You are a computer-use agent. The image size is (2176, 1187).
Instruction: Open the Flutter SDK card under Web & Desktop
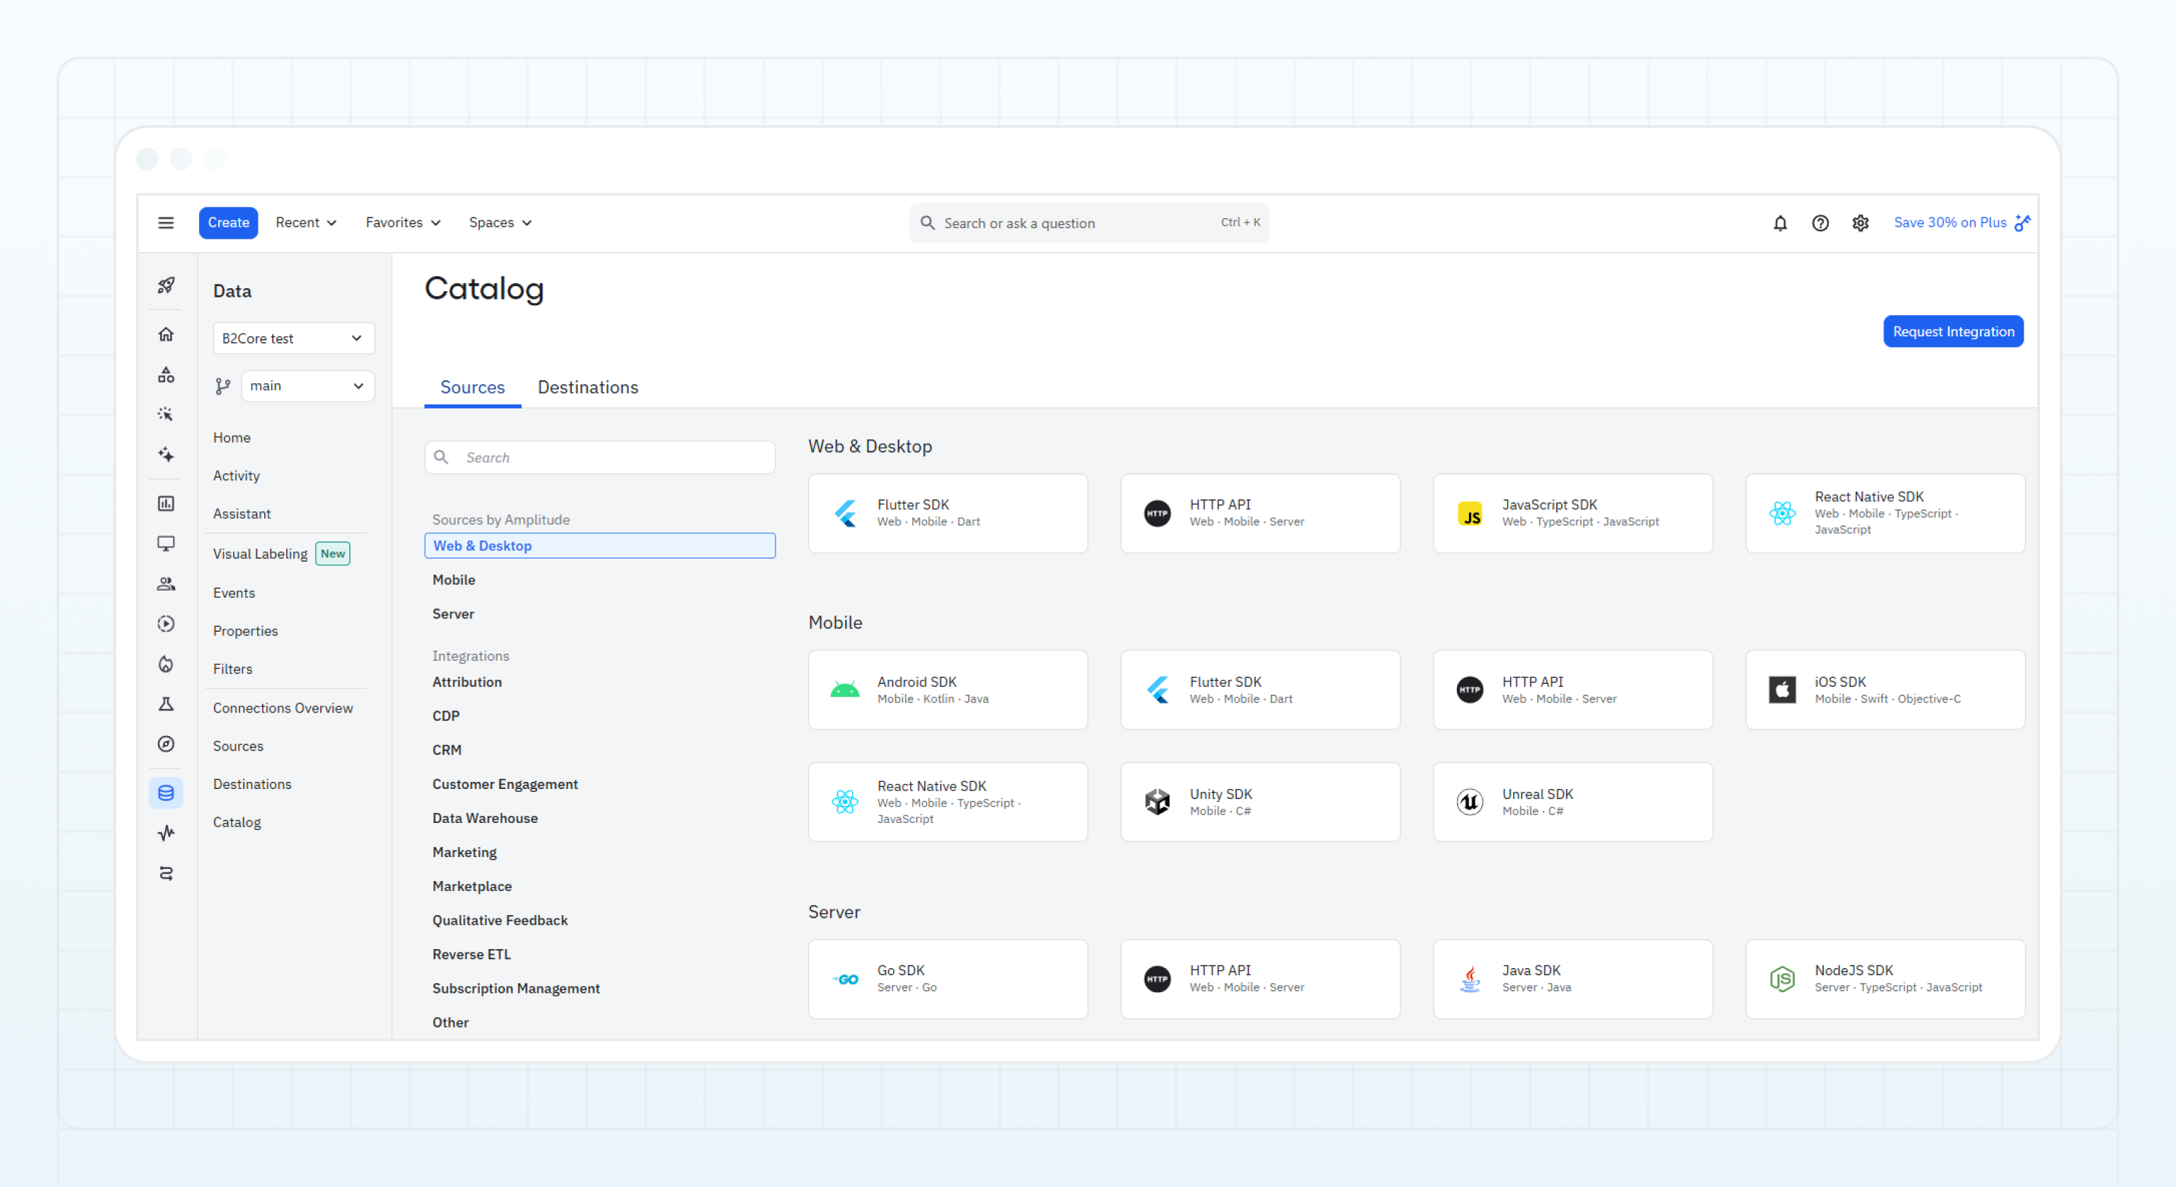[x=948, y=513]
